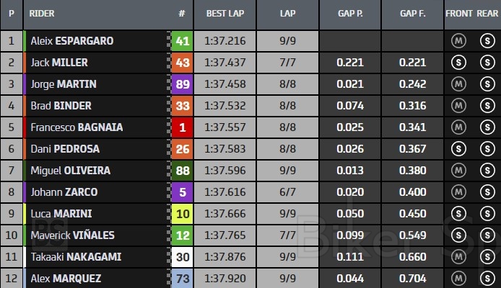Select rider Luca MARINI in the table
Image resolution: width=501 pixels, height=288 pixels.
(61, 214)
